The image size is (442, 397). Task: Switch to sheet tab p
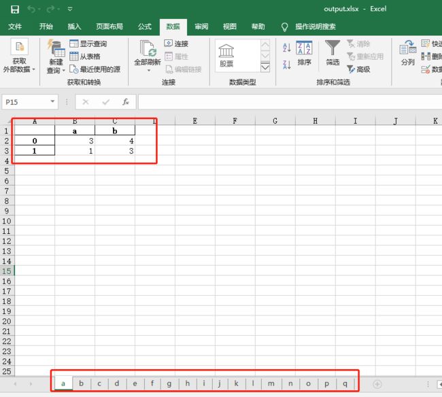(326, 383)
